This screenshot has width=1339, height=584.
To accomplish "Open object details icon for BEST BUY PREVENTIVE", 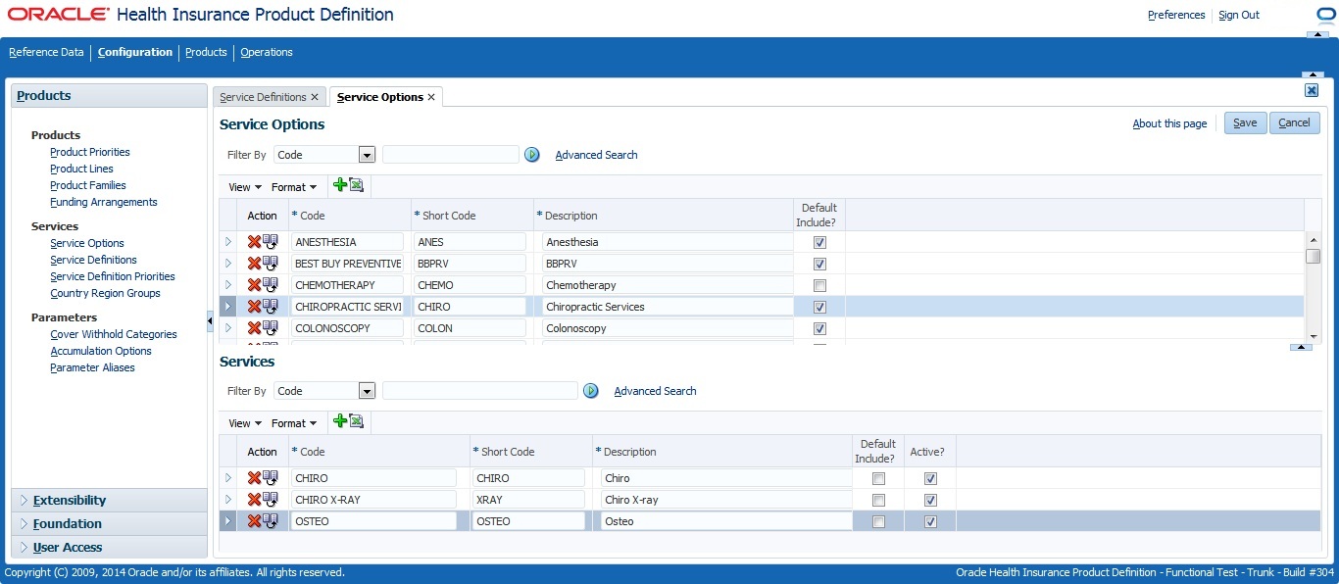I will point(270,264).
